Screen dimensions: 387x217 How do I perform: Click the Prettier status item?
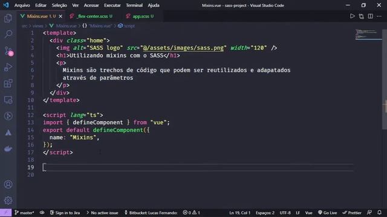tap(352, 213)
